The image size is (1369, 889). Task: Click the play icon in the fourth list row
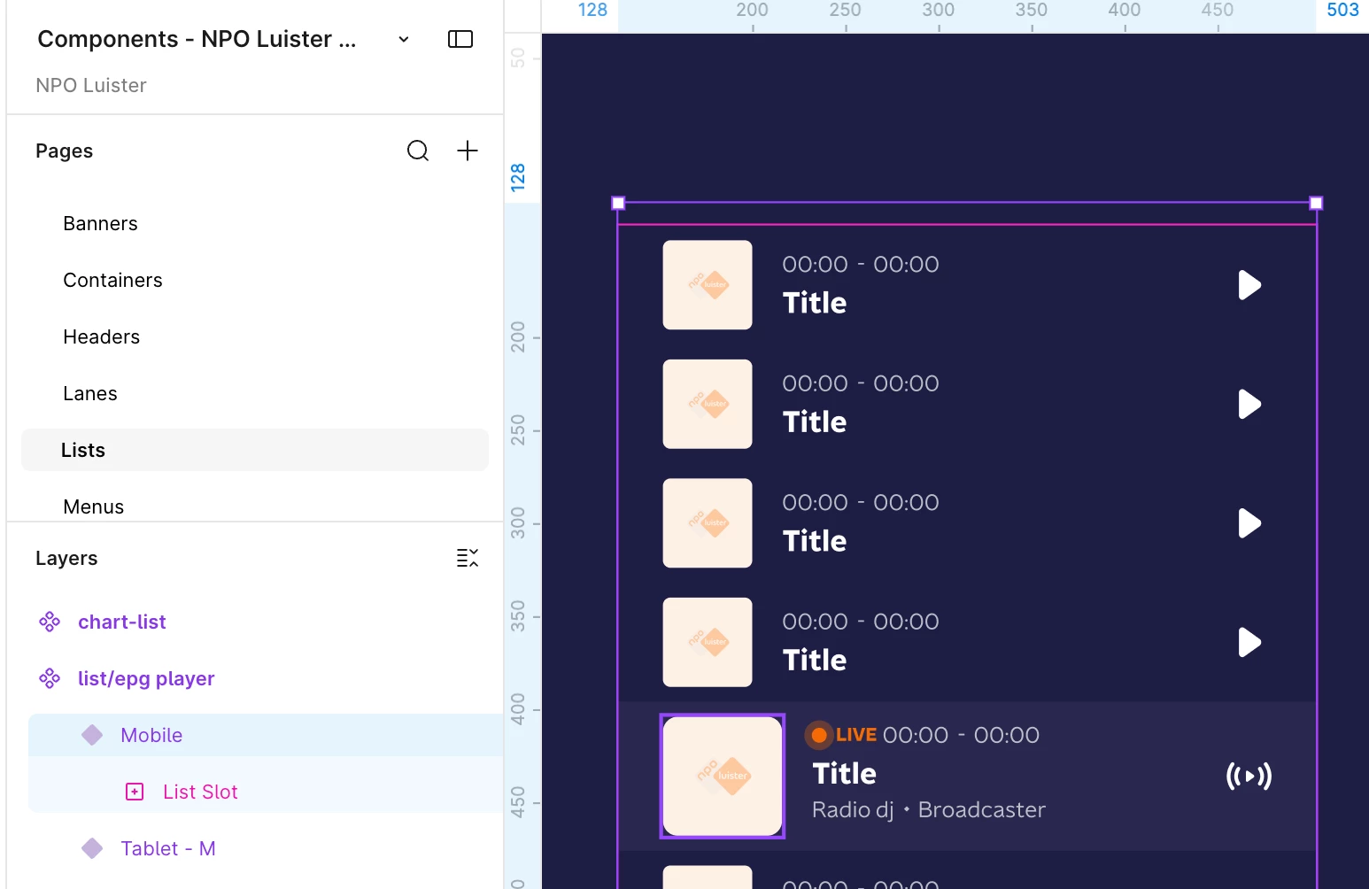point(1249,642)
